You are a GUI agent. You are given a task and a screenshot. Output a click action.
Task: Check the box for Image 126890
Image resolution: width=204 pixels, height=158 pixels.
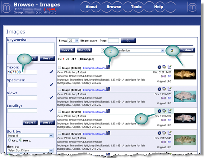coord(59,111)
